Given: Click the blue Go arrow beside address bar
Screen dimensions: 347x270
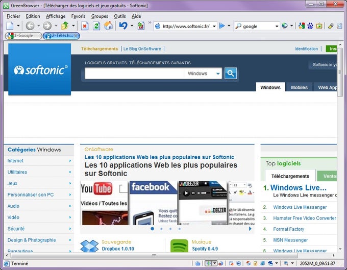Looking at the screenshot, I should [x=222, y=26].
